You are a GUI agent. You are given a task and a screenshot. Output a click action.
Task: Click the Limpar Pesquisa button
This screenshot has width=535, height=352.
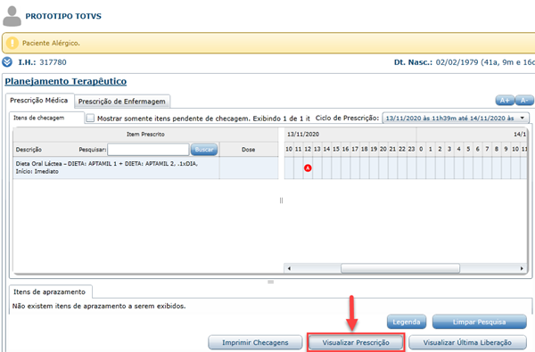(x=480, y=322)
